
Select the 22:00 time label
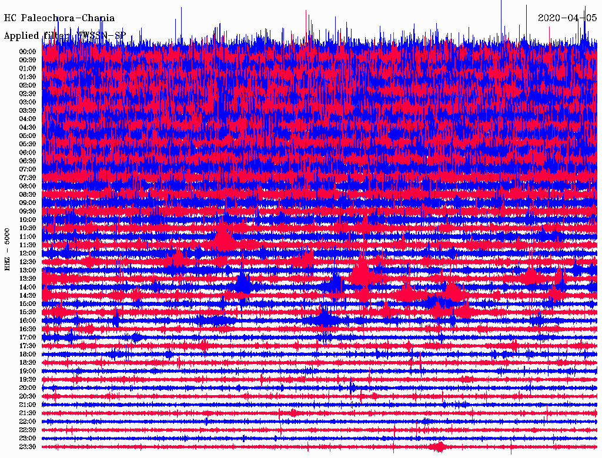coord(28,422)
